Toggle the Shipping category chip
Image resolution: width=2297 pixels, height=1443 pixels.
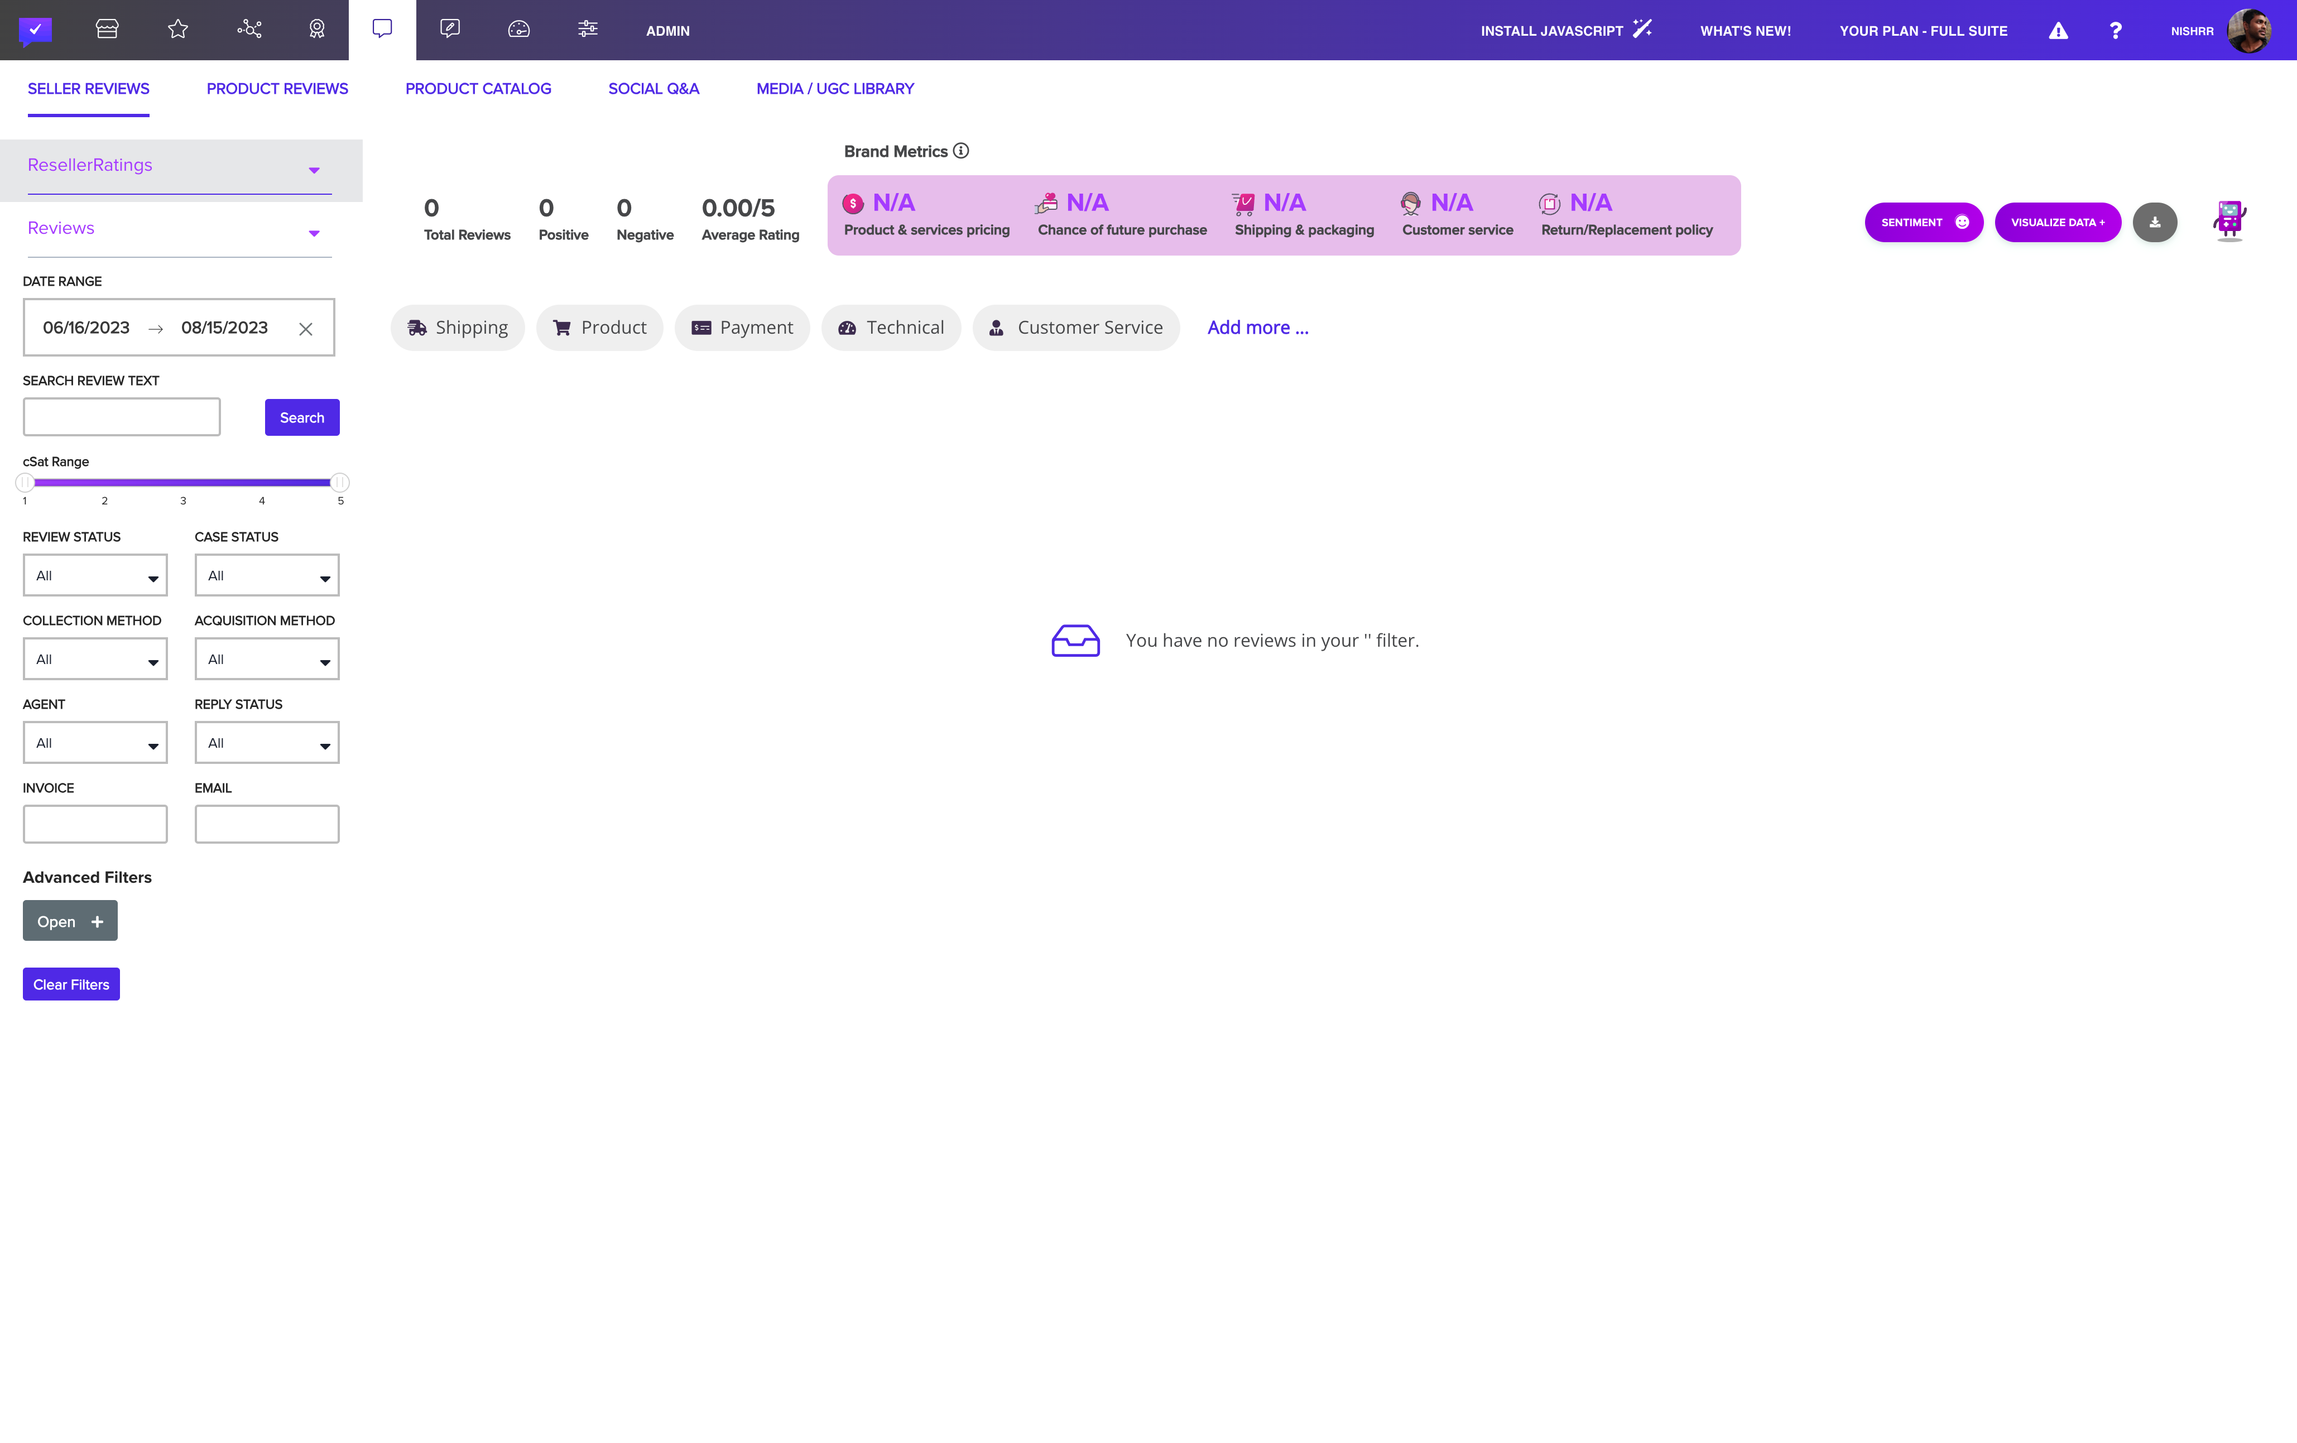458,328
